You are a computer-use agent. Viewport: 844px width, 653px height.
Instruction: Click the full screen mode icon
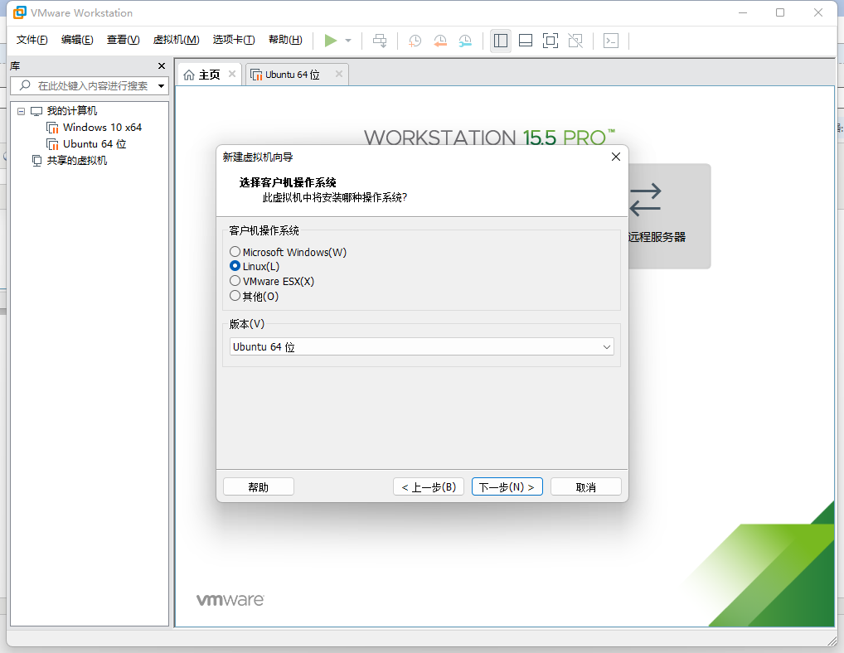(551, 41)
